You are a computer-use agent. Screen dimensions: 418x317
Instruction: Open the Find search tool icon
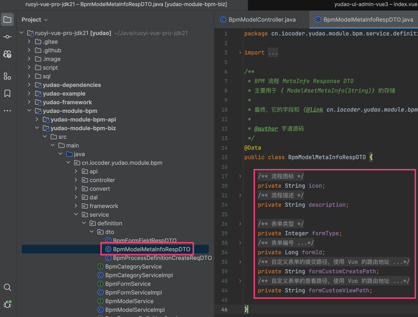[7, 287]
